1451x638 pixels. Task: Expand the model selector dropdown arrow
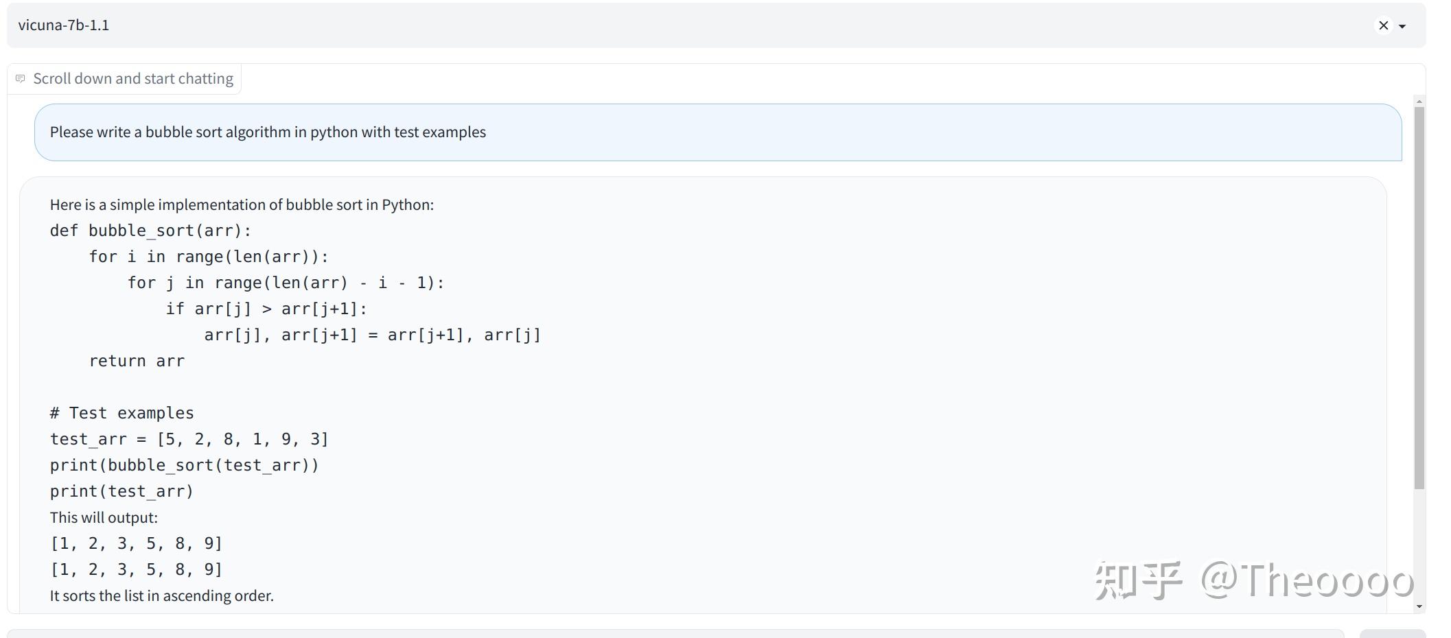click(x=1402, y=26)
